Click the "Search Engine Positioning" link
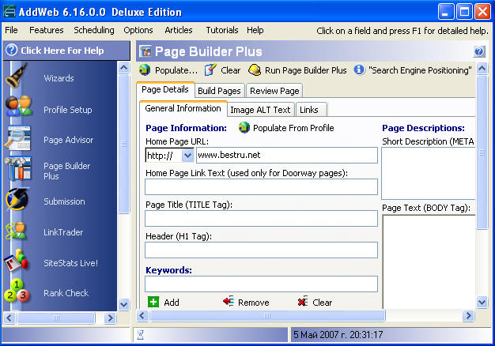Screen dimensions: 495x346 click(420, 70)
